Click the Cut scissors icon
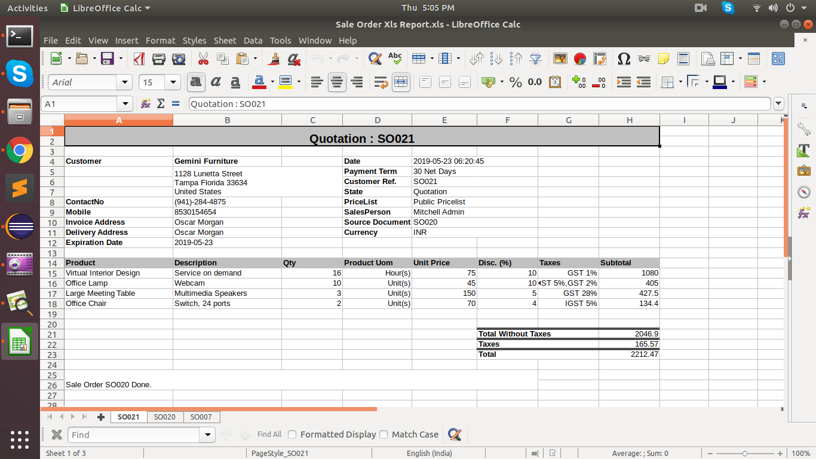816x459 pixels. (203, 59)
